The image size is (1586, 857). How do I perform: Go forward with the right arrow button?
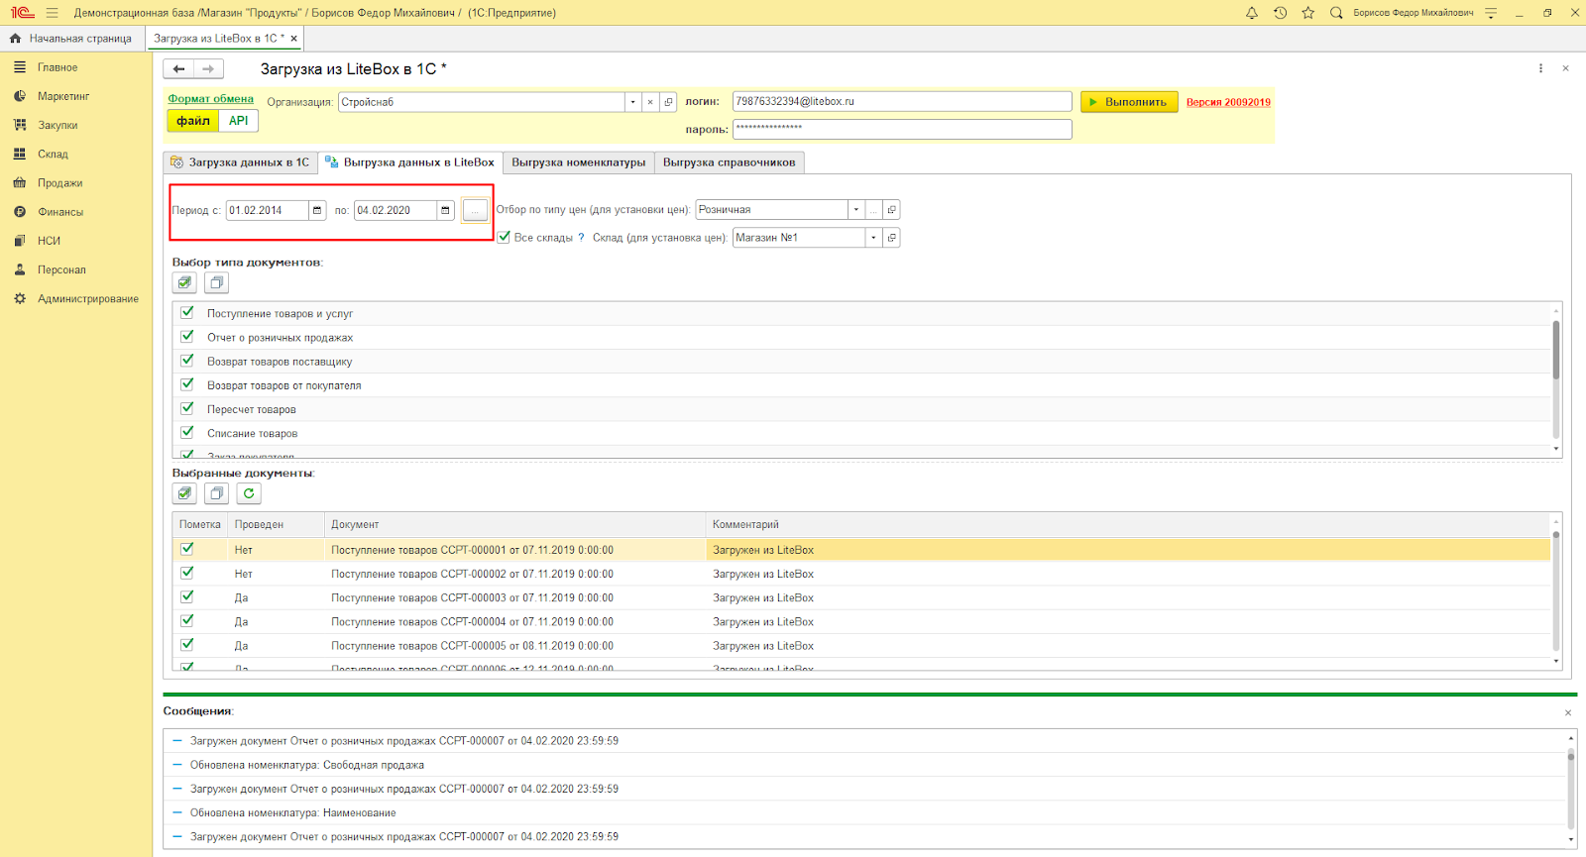pos(208,68)
